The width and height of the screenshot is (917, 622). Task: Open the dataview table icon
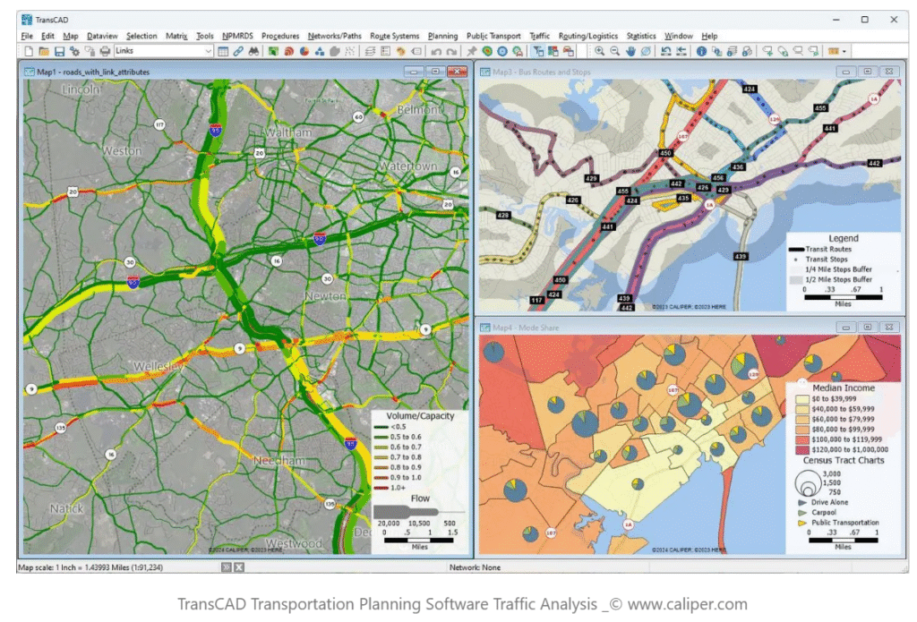coord(223,51)
